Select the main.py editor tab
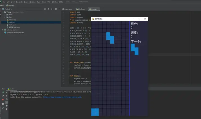 94,9
